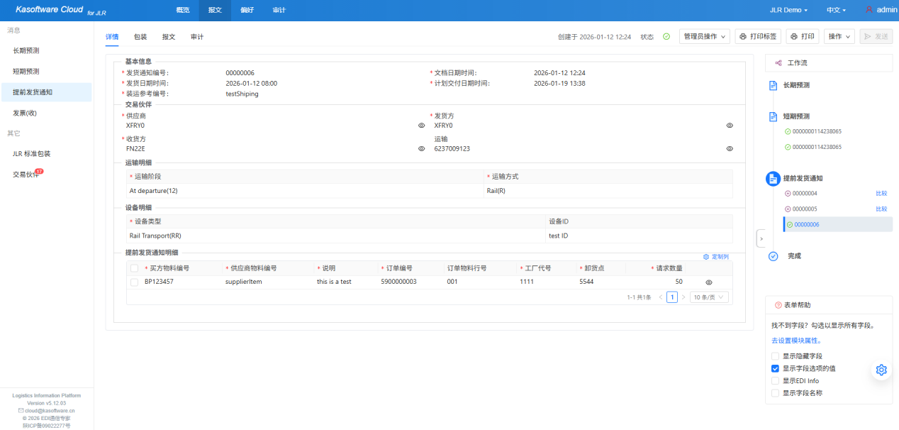View row details via eye icon for BP123457
Viewport: 899px width, 430px height.
[708, 282]
